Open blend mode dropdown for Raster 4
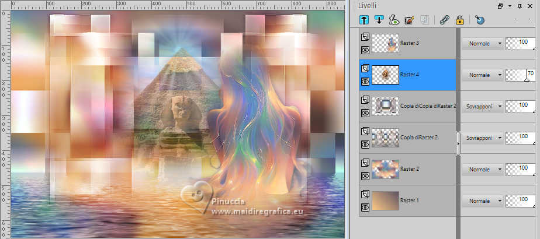Viewport: 540px width, 239px height. click(x=483, y=75)
